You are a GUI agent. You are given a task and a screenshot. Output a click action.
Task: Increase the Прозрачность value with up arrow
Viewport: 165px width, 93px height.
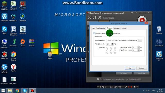[x=112, y=43]
